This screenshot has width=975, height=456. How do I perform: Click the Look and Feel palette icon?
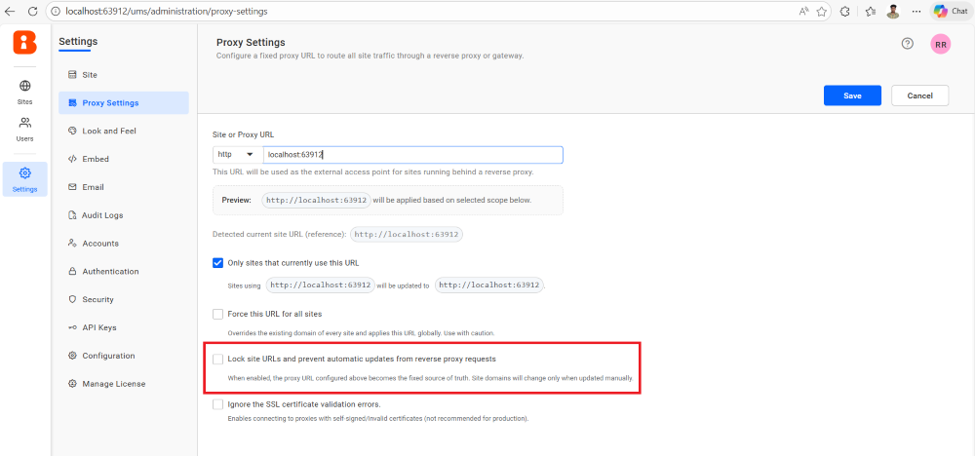(73, 132)
